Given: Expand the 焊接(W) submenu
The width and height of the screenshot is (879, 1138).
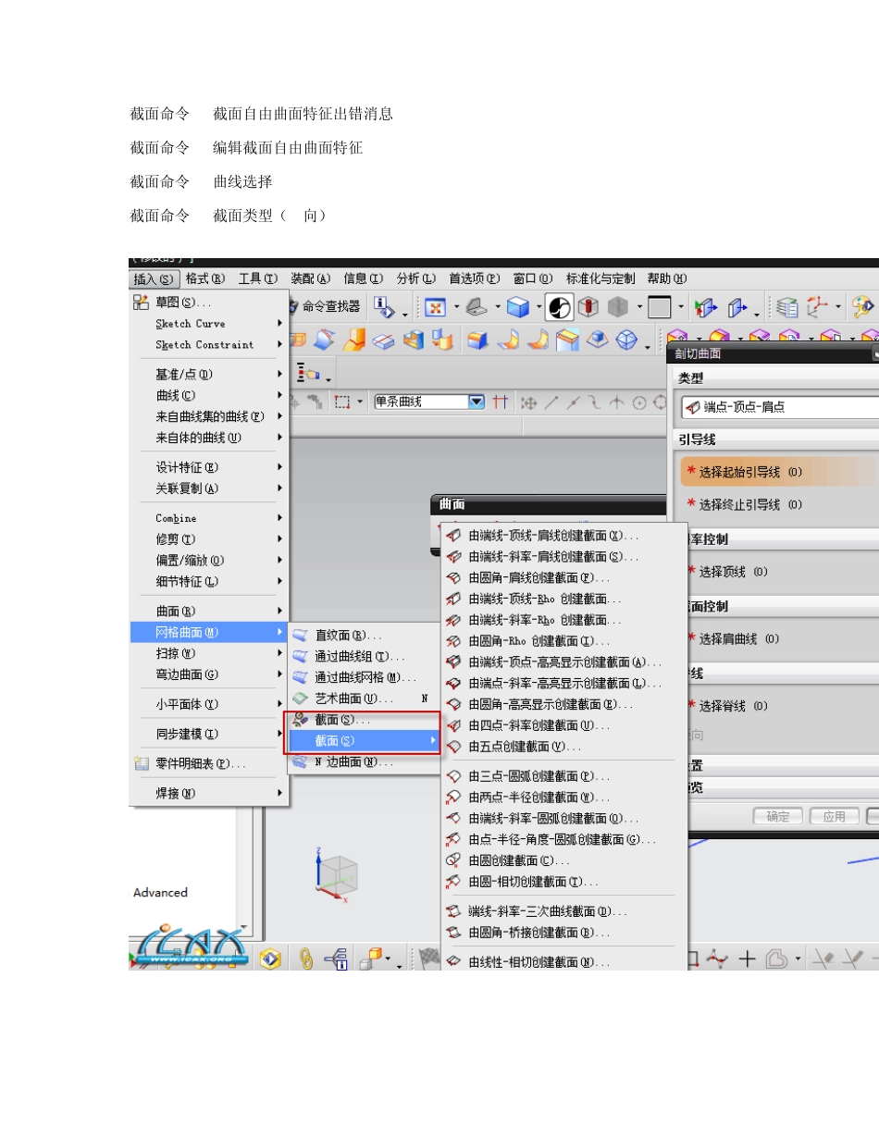Looking at the screenshot, I should [209, 793].
